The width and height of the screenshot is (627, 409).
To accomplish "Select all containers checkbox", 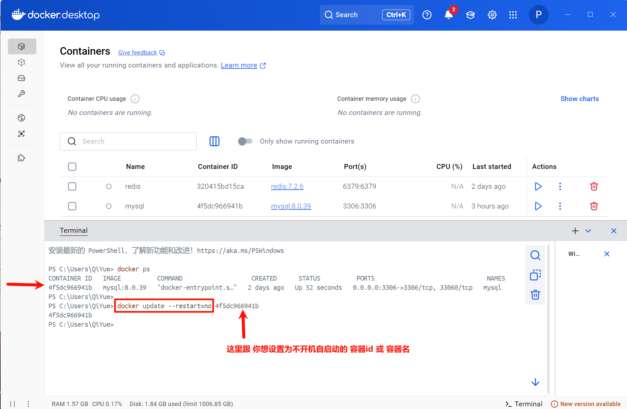I will [72, 167].
